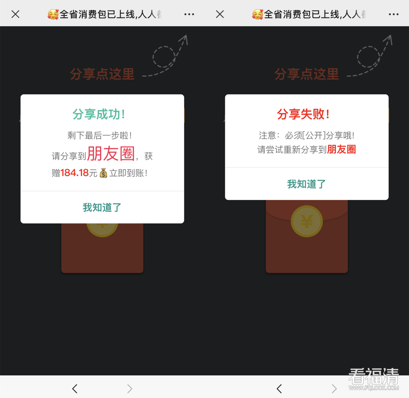
Task: Go back using the left screen's back arrow
Action: tap(75, 389)
